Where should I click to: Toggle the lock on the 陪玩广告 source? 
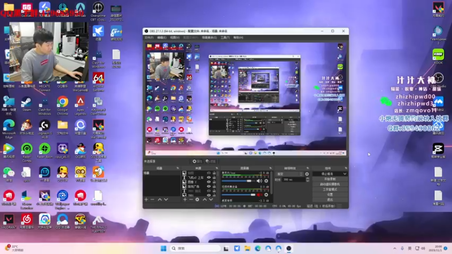(214, 186)
